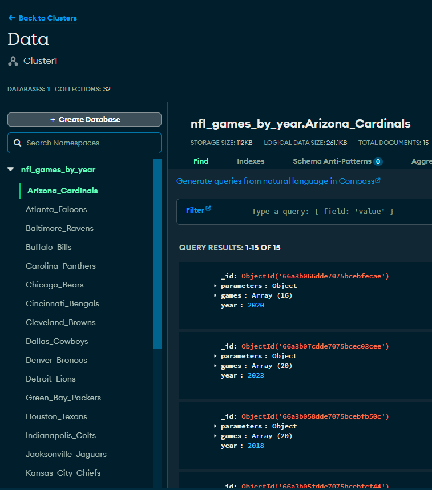The width and height of the screenshot is (432, 490).
Task: Select the nfl_games_by_year database name
Action: (x=58, y=169)
